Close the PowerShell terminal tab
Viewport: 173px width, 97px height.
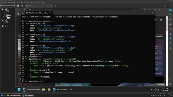(51, 13)
